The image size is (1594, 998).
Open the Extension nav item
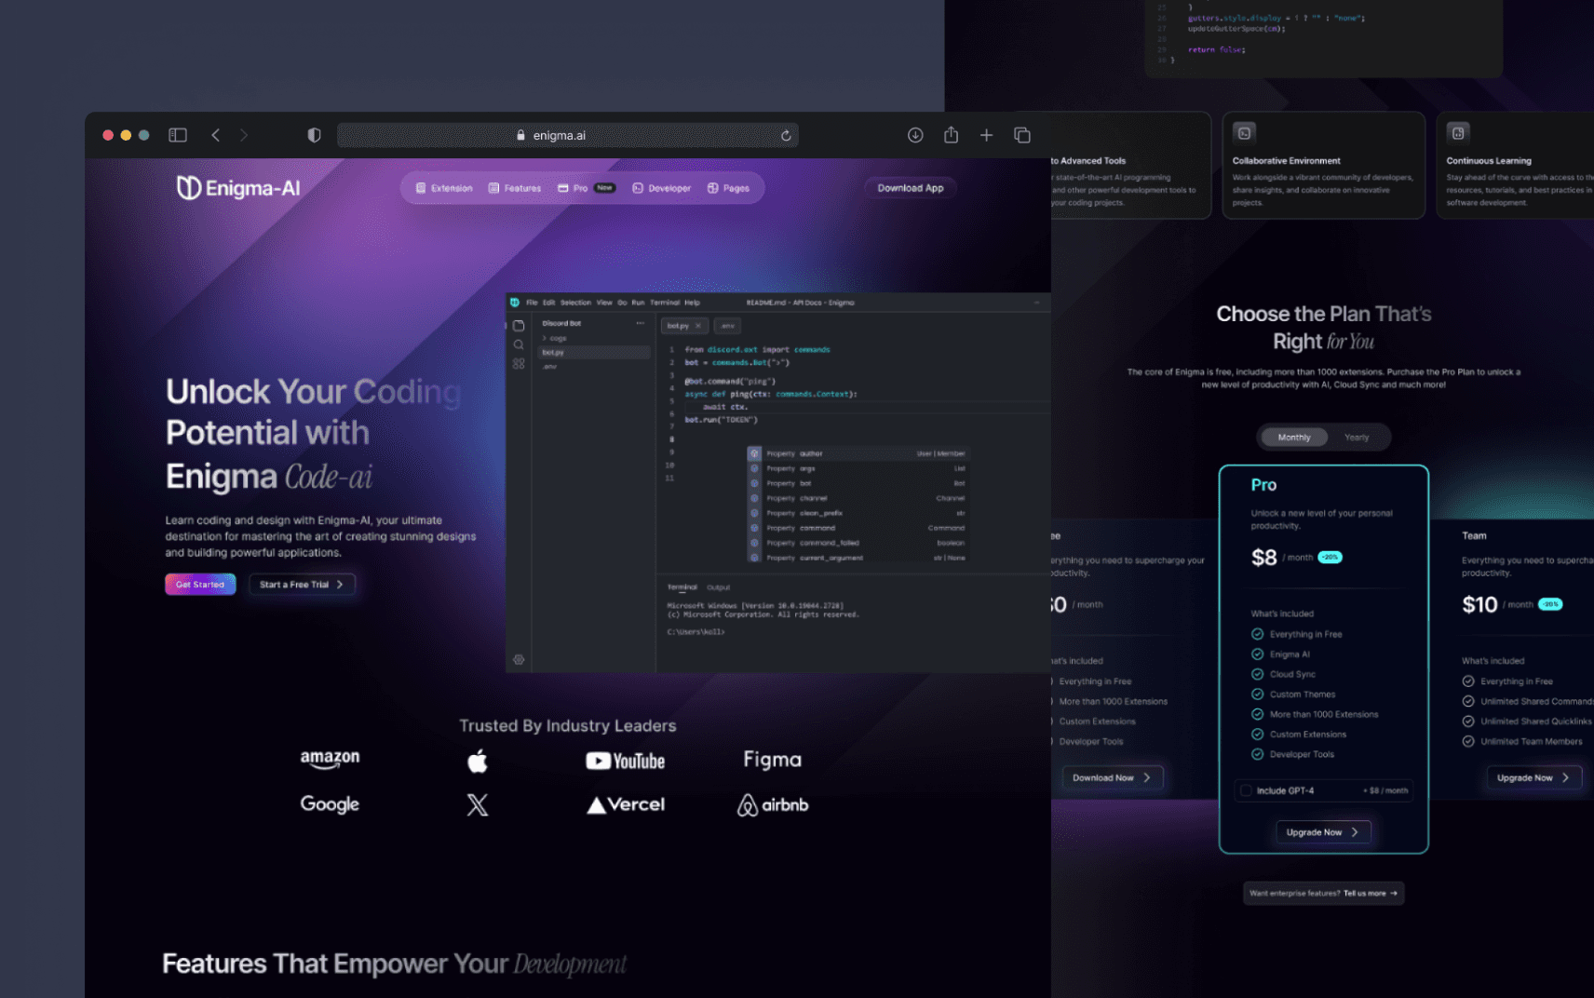tap(444, 188)
